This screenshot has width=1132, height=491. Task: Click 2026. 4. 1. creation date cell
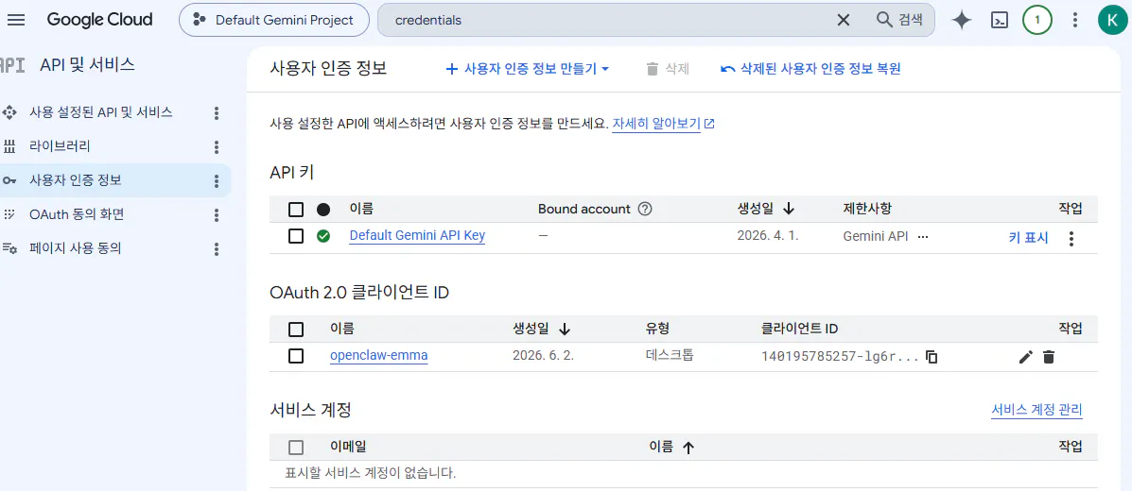coord(767,236)
